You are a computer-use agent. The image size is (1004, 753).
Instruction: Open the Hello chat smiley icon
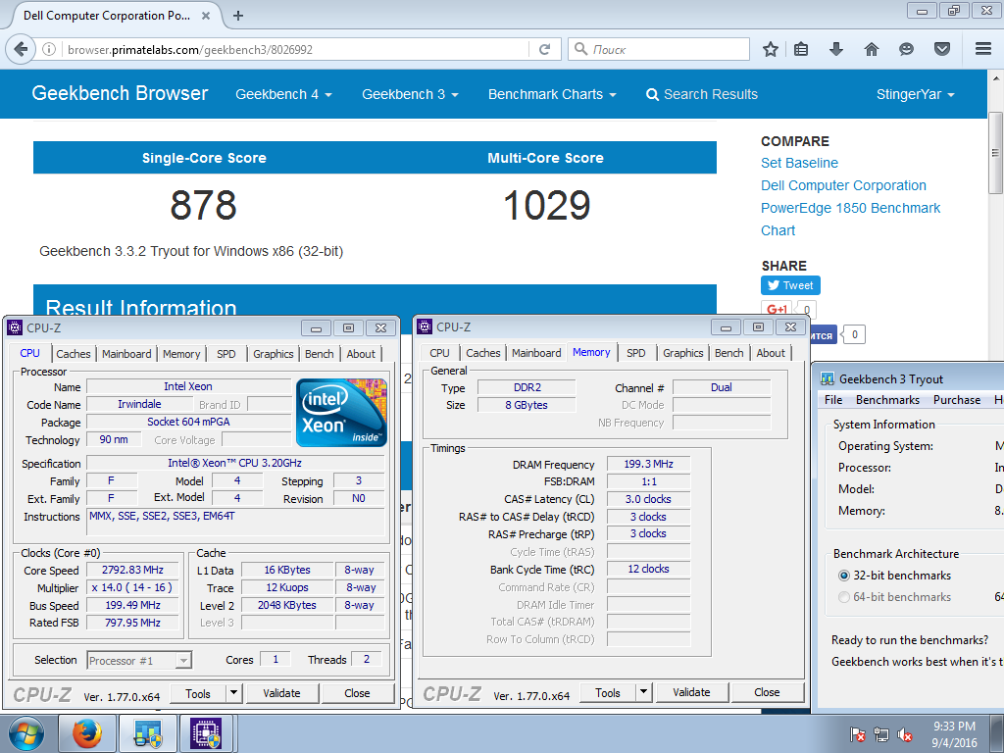pos(906,49)
